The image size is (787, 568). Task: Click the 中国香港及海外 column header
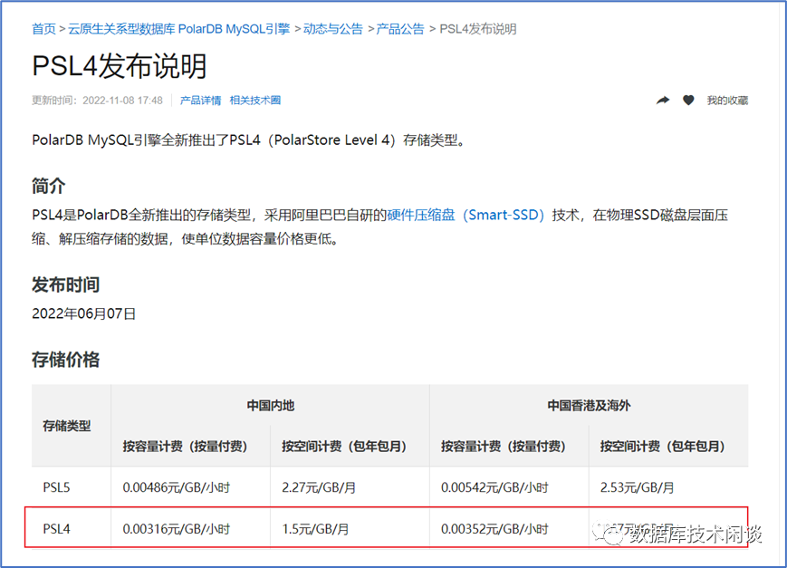click(589, 405)
